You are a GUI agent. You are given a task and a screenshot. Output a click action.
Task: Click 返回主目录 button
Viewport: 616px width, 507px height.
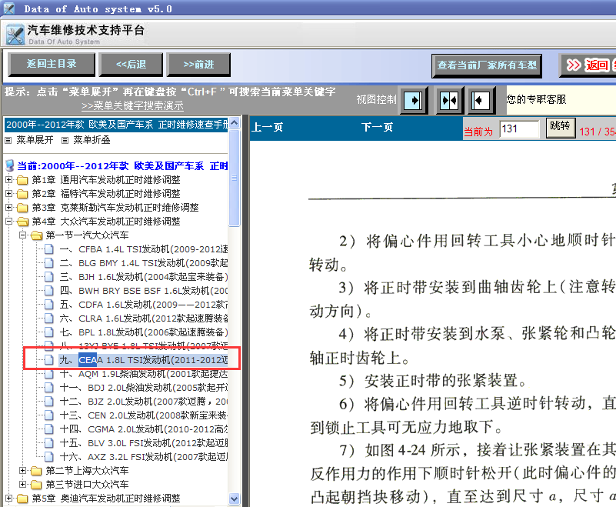(52, 64)
